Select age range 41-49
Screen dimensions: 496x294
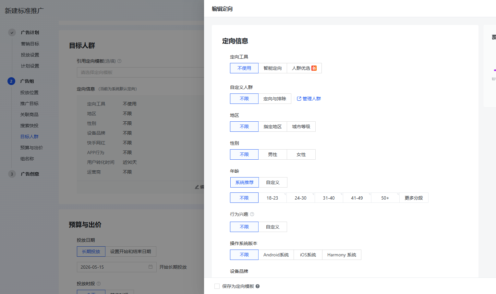point(357,198)
